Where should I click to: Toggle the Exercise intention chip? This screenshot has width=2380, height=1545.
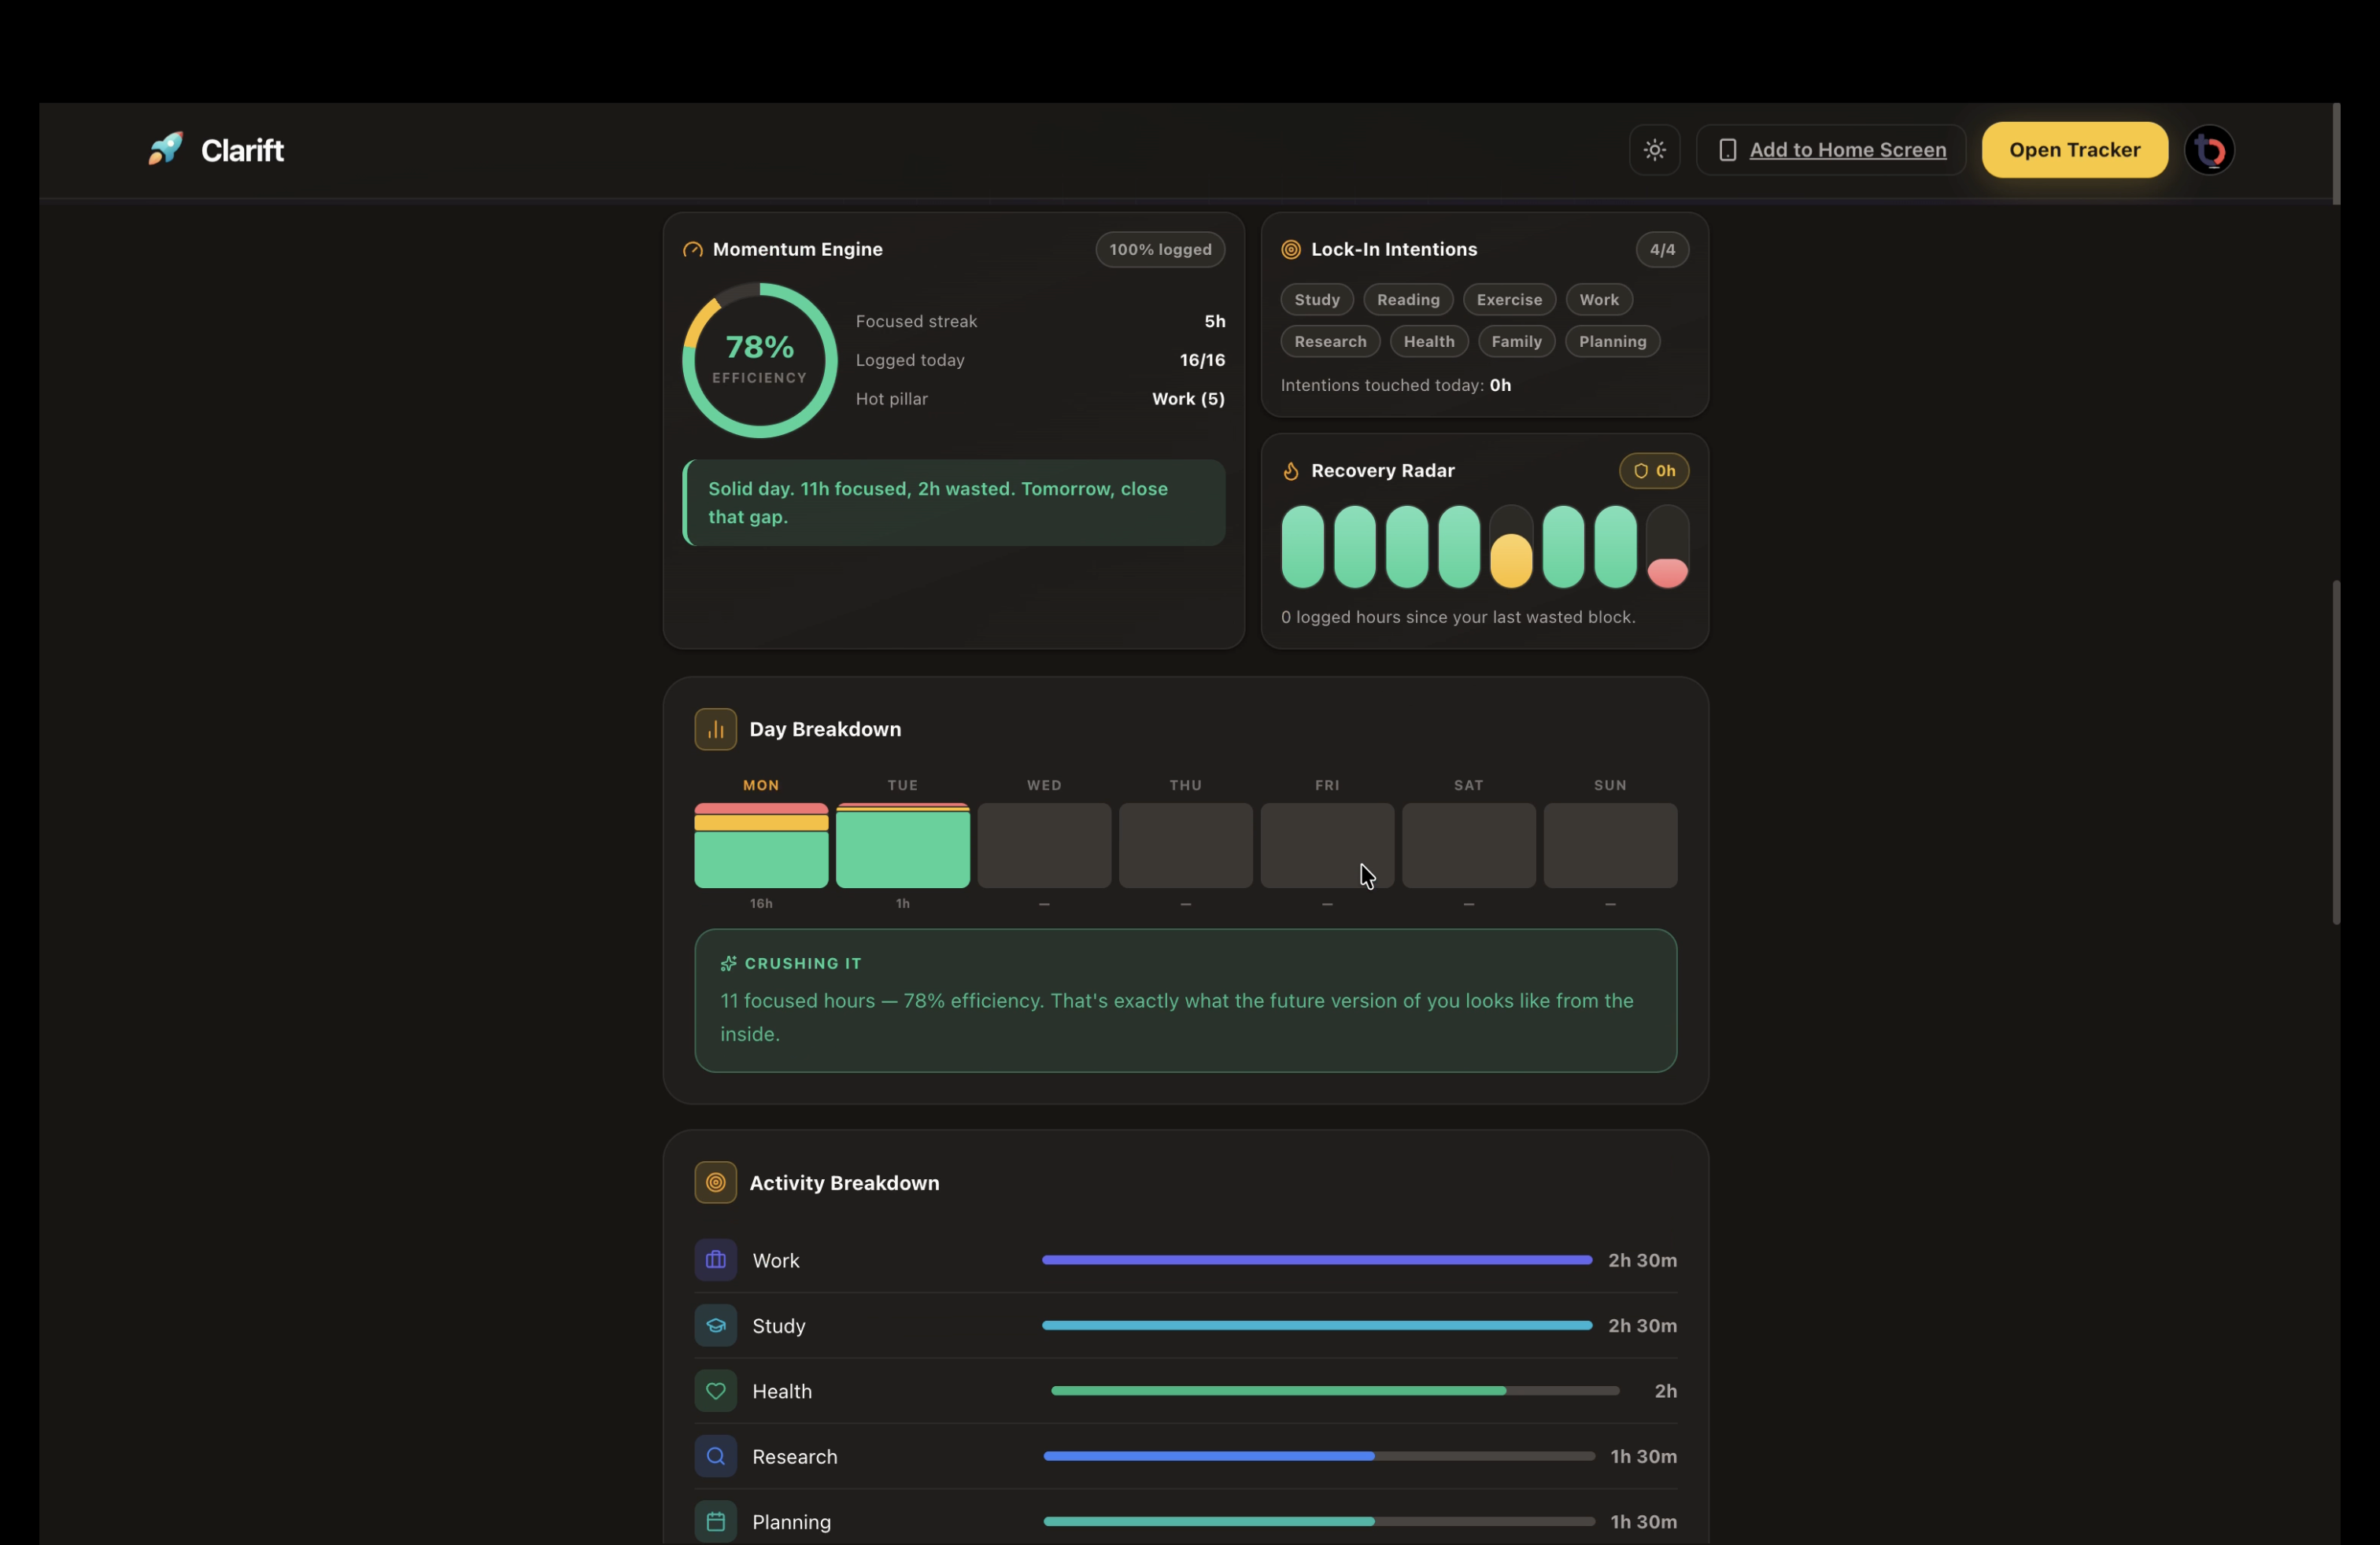1509,300
